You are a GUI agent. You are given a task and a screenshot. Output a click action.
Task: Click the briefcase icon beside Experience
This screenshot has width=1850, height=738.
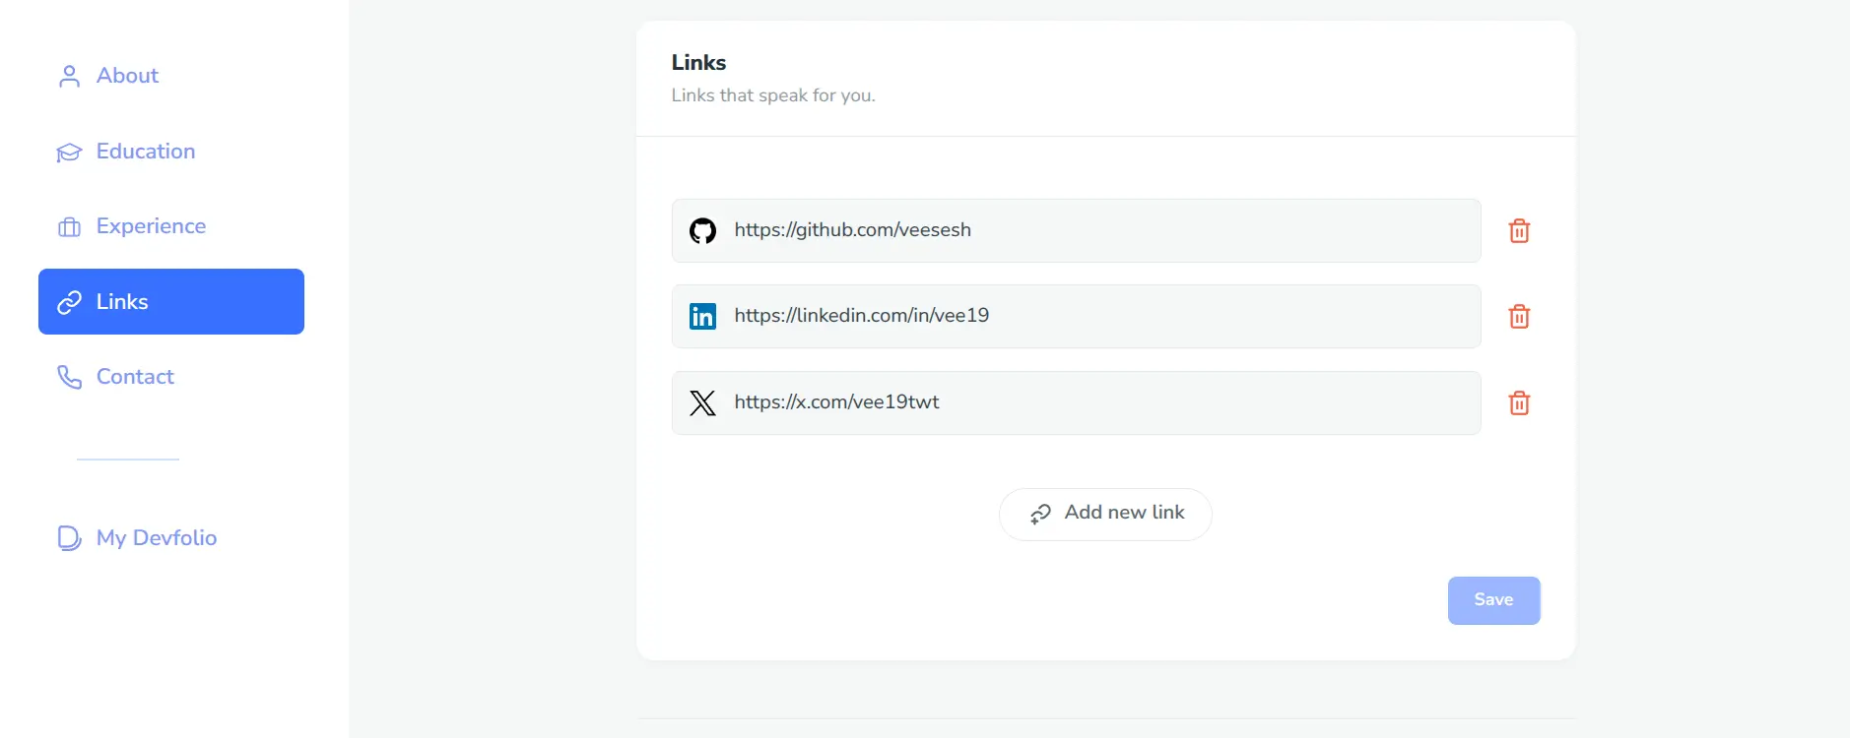69,227
